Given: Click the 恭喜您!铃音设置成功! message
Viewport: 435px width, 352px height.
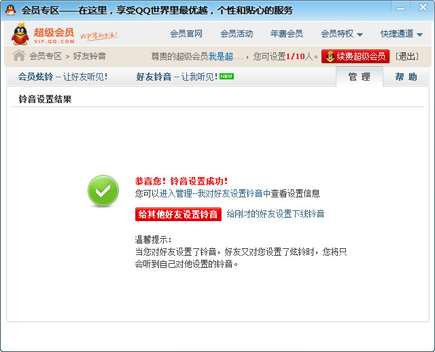Looking at the screenshot, I should pyautogui.click(x=181, y=181).
